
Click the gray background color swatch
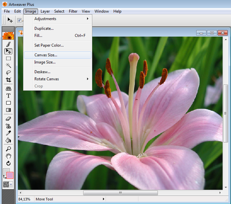tap(5, 170)
